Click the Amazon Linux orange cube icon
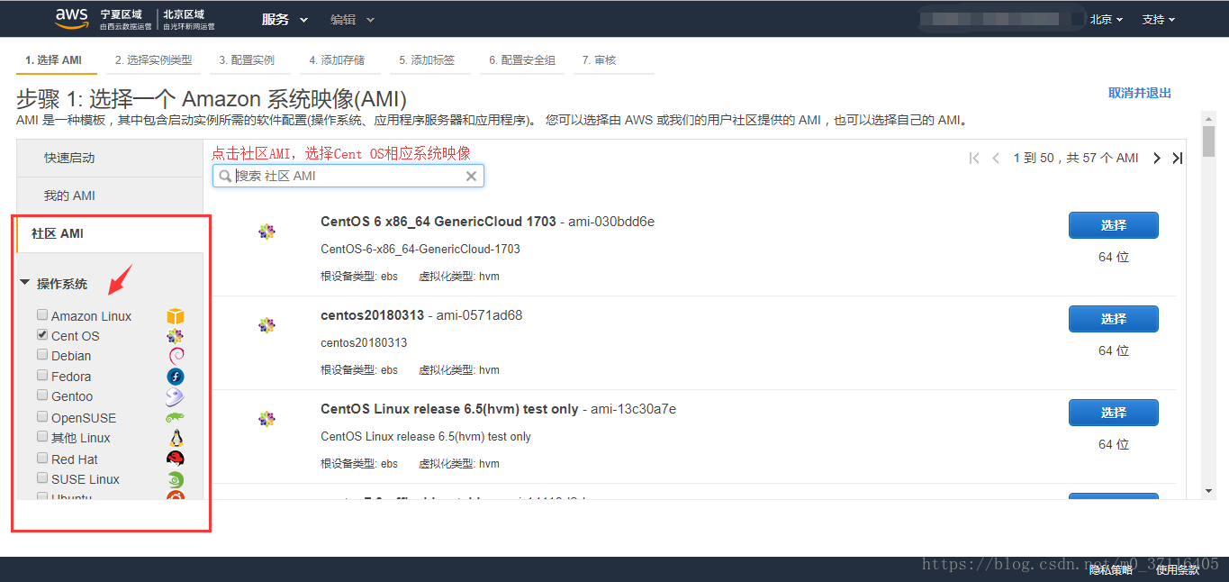Viewport: 1229px width, 582px height. tap(176, 316)
